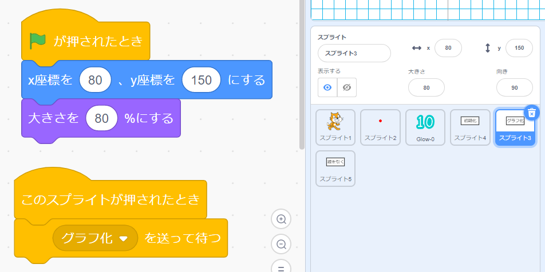
Task: Hide the sprite using crossed-eye button
Action: click(x=347, y=87)
